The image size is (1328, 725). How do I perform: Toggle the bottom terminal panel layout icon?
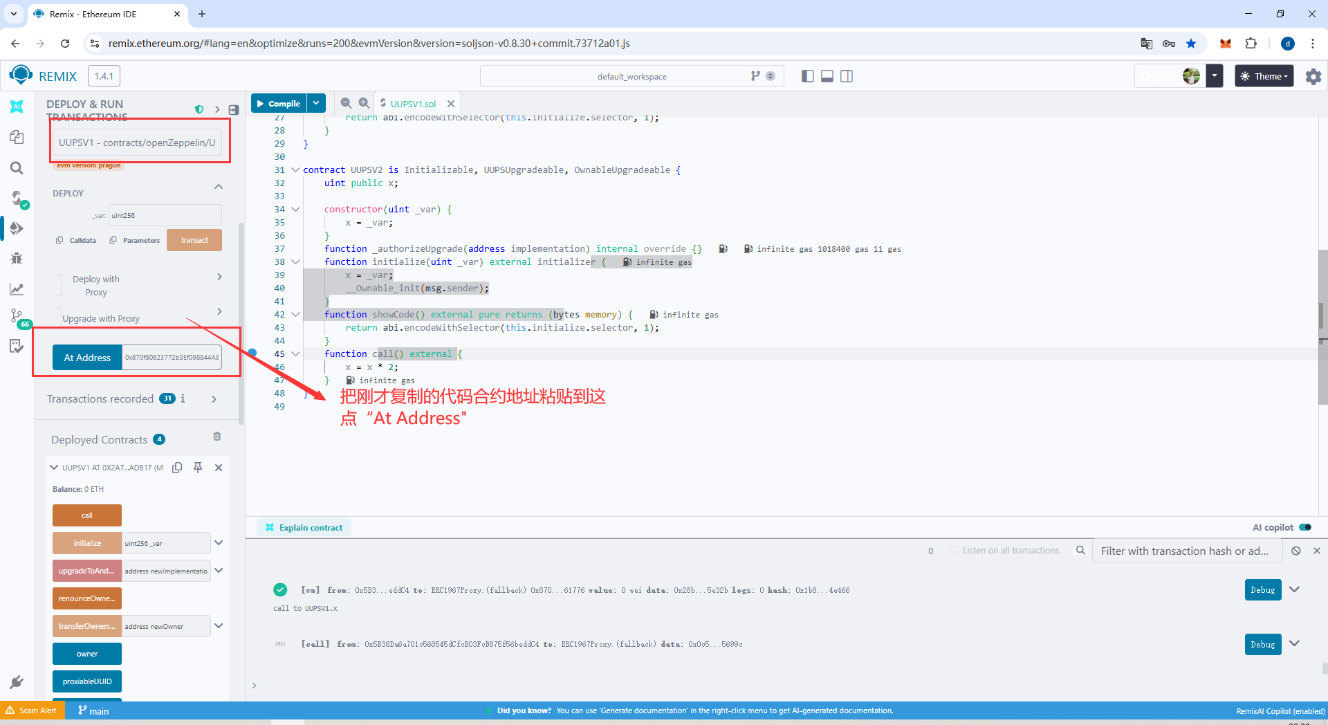827,76
